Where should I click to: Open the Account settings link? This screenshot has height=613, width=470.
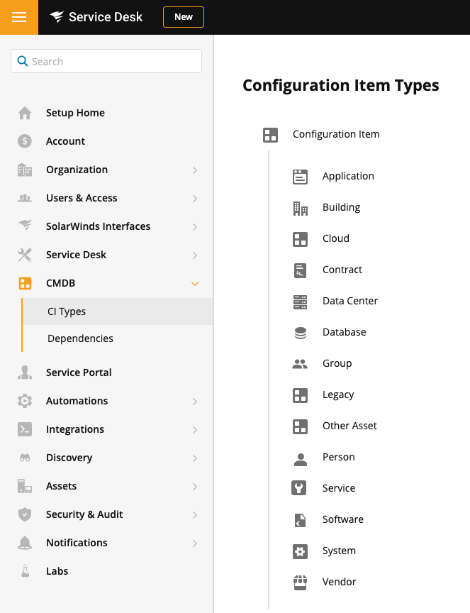(65, 141)
